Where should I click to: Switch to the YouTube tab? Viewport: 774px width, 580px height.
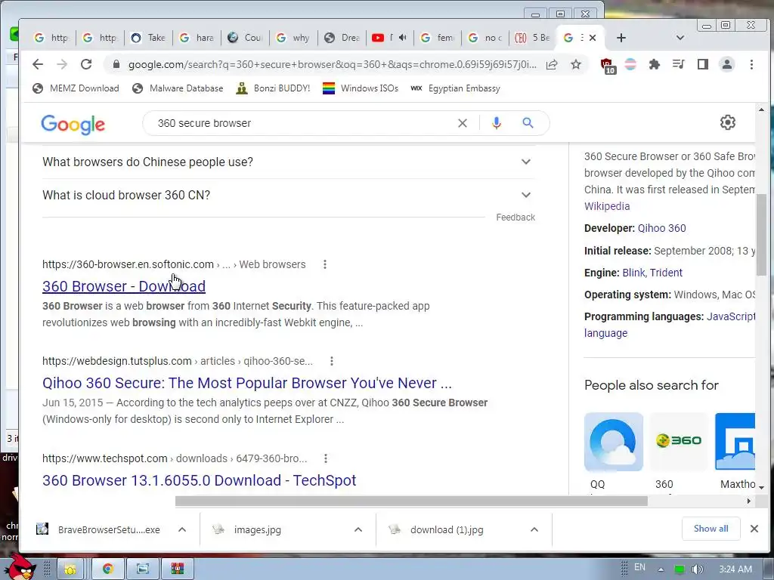click(390, 38)
